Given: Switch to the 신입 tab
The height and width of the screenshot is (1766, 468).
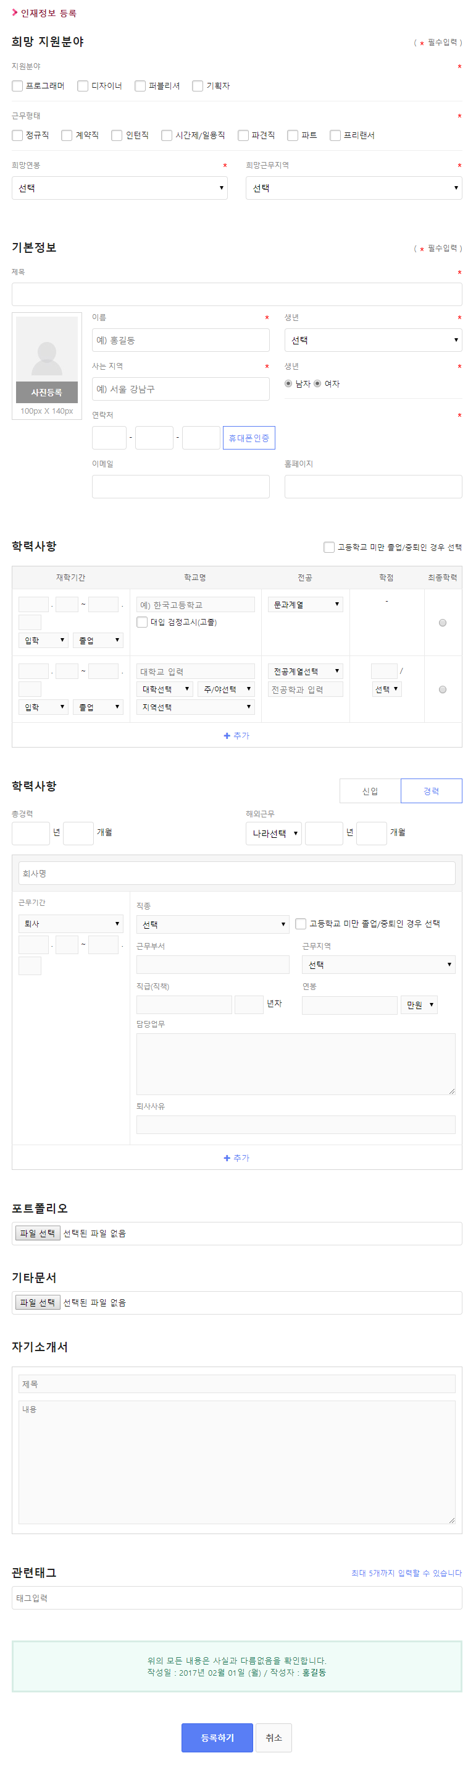Looking at the screenshot, I should [x=370, y=791].
